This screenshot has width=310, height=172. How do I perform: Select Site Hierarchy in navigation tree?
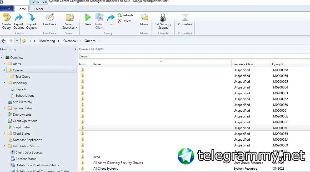pyautogui.click(x=23, y=102)
